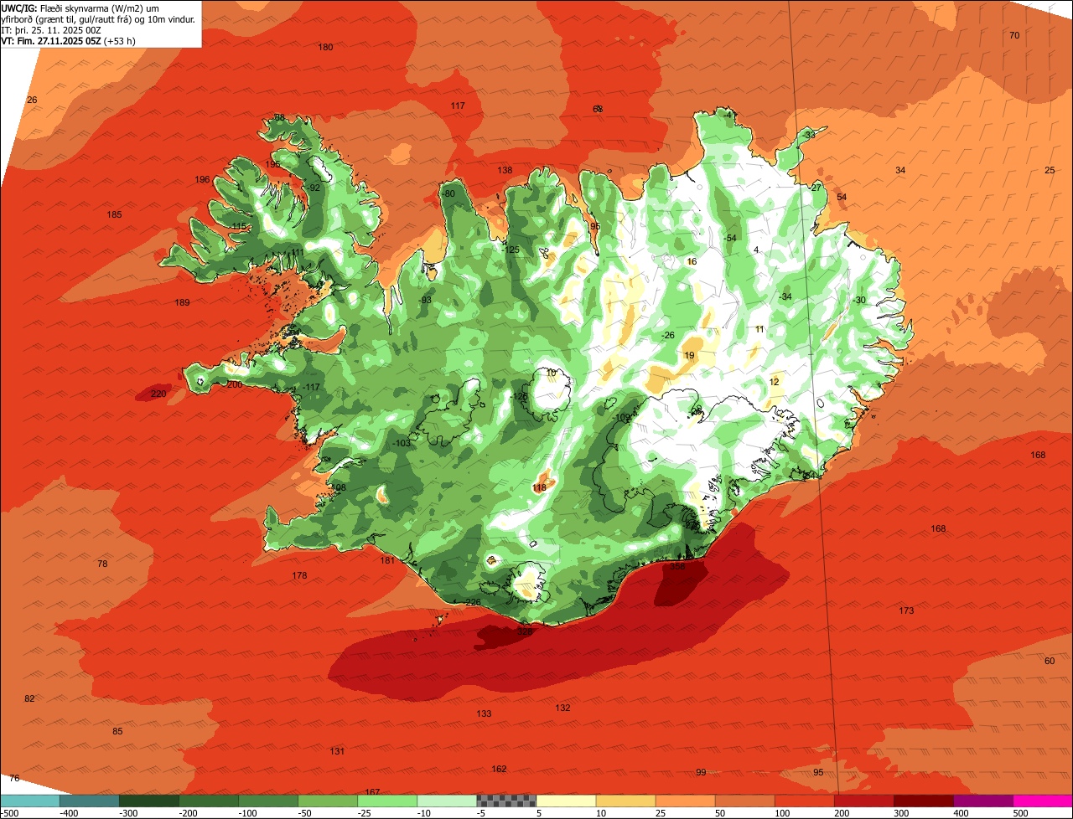Viewport: 1073px width, 819px height.
Task: Click the flux value 95 on the map
Action: (818, 772)
